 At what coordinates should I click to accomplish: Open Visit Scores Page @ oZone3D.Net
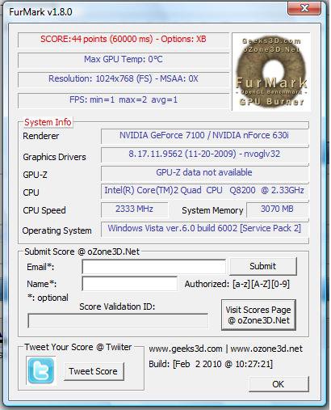point(258,315)
